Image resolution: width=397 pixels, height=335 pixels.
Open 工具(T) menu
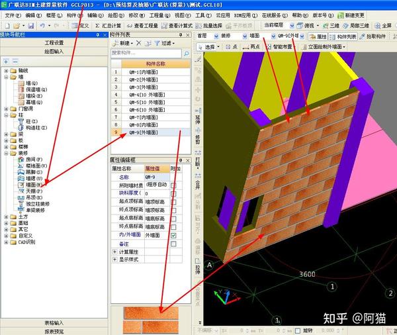[203, 15]
